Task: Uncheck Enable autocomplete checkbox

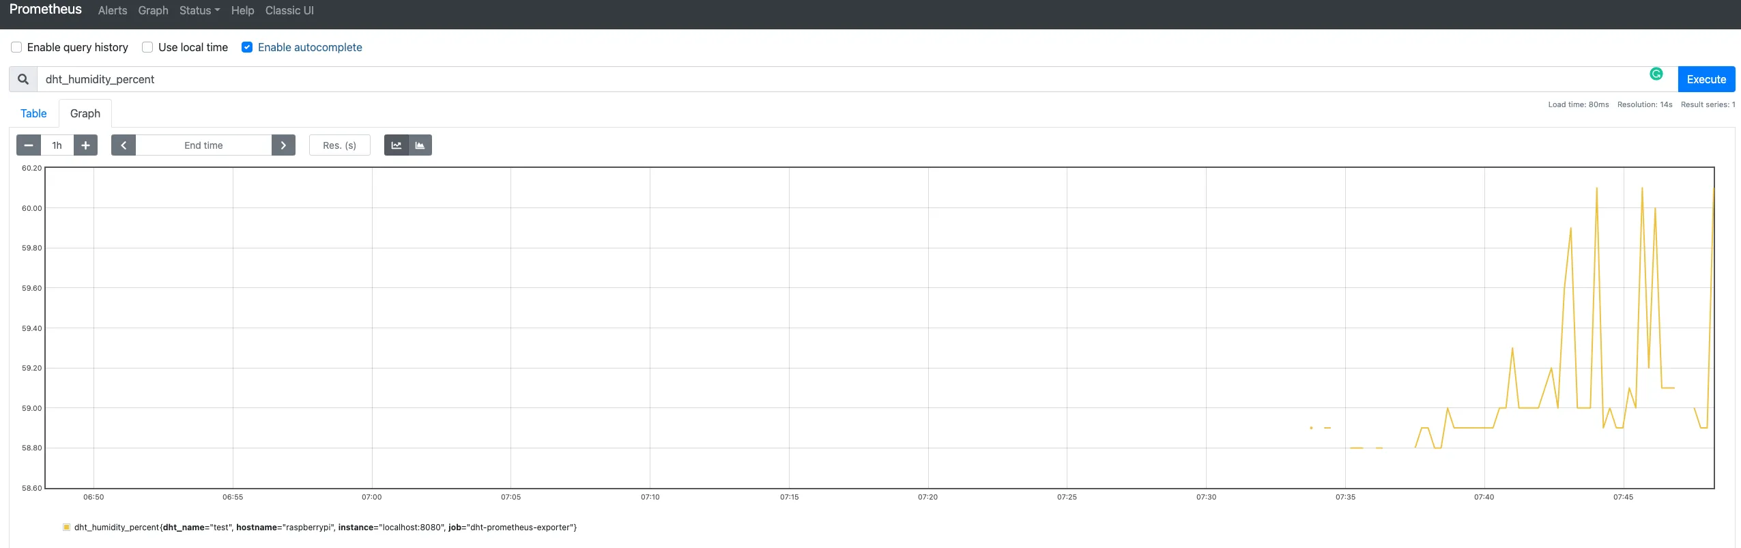Action: coord(247,47)
